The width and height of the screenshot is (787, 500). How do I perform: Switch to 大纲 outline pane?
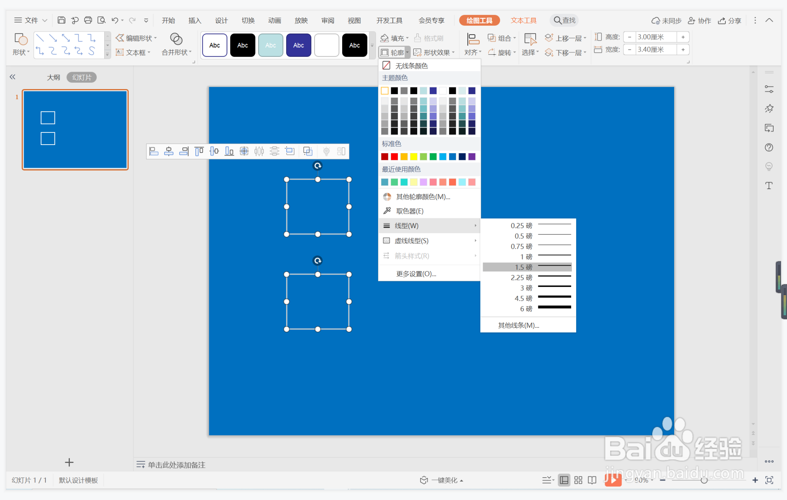pyautogui.click(x=53, y=77)
